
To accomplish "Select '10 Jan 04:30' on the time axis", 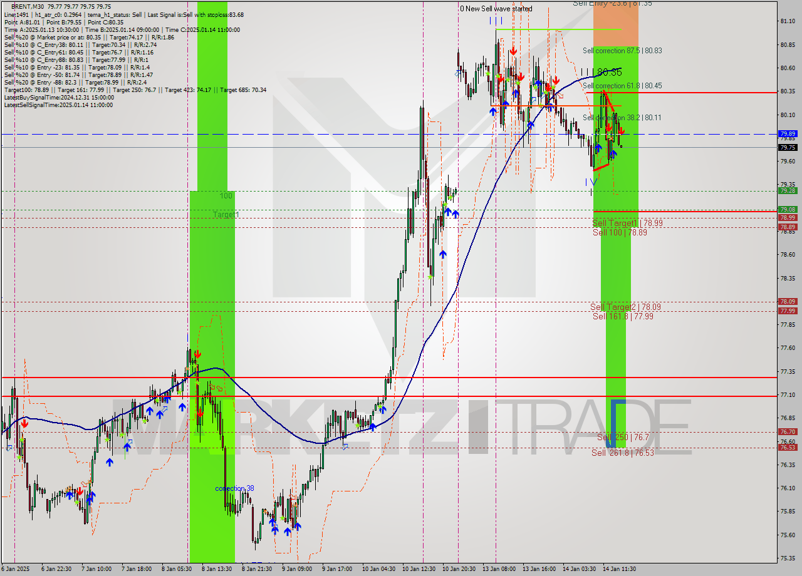I will tap(380, 569).
